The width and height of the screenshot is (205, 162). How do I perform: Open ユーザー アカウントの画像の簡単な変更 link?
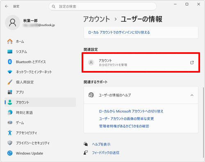click(126, 119)
